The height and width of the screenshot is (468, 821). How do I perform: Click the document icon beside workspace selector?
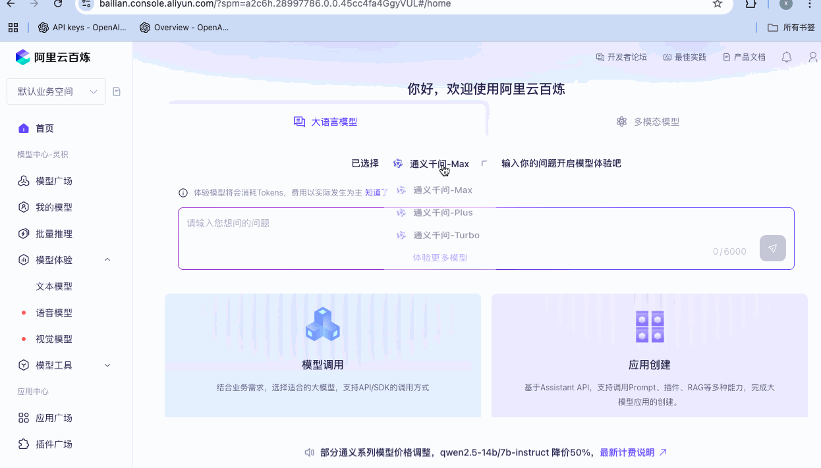pos(117,91)
